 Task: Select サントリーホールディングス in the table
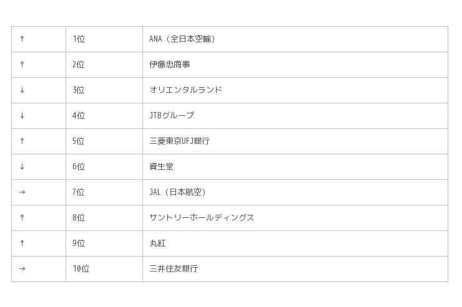pos(202,218)
